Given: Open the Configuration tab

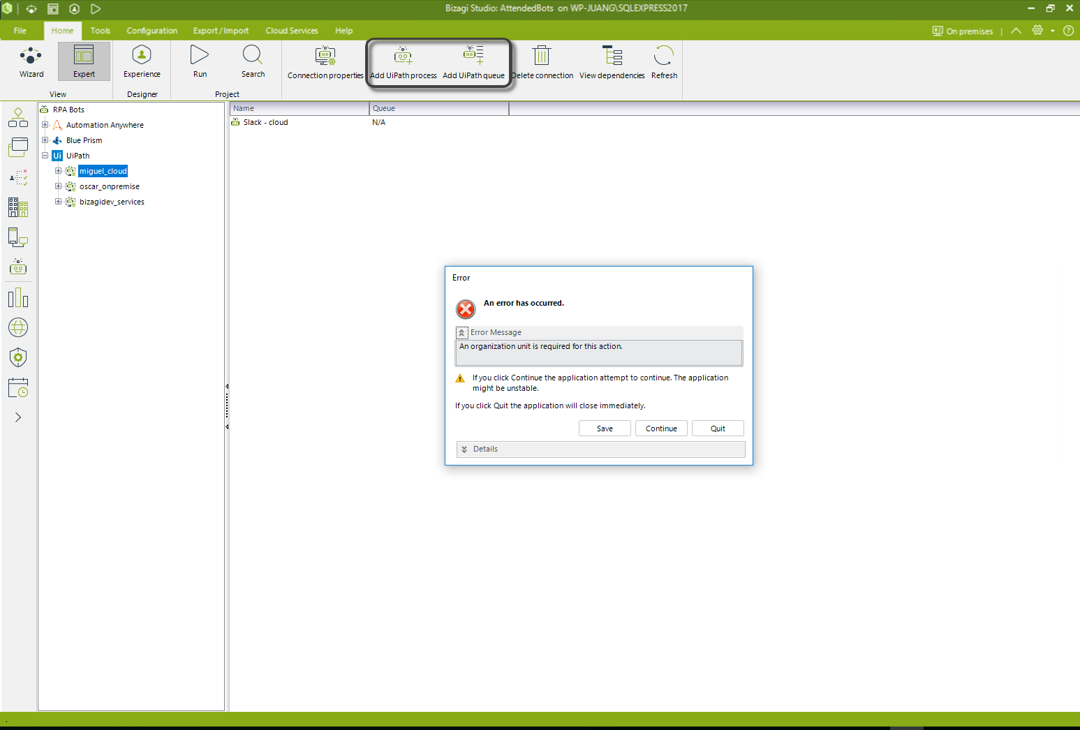Looking at the screenshot, I should [x=151, y=31].
